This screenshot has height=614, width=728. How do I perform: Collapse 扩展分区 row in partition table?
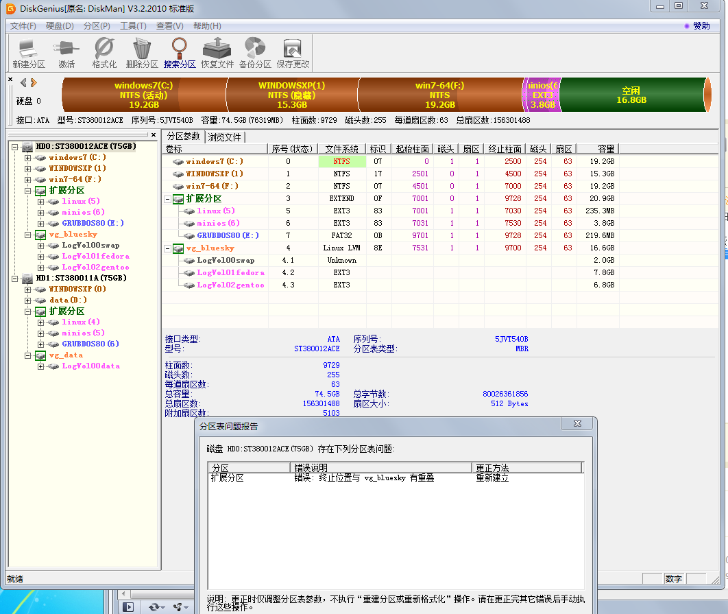tap(168, 200)
